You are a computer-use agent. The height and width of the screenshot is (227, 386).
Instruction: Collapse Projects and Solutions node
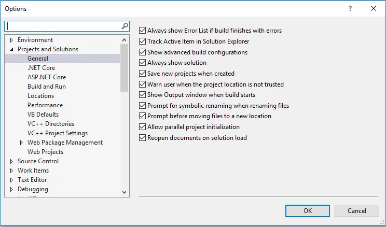tap(12, 49)
